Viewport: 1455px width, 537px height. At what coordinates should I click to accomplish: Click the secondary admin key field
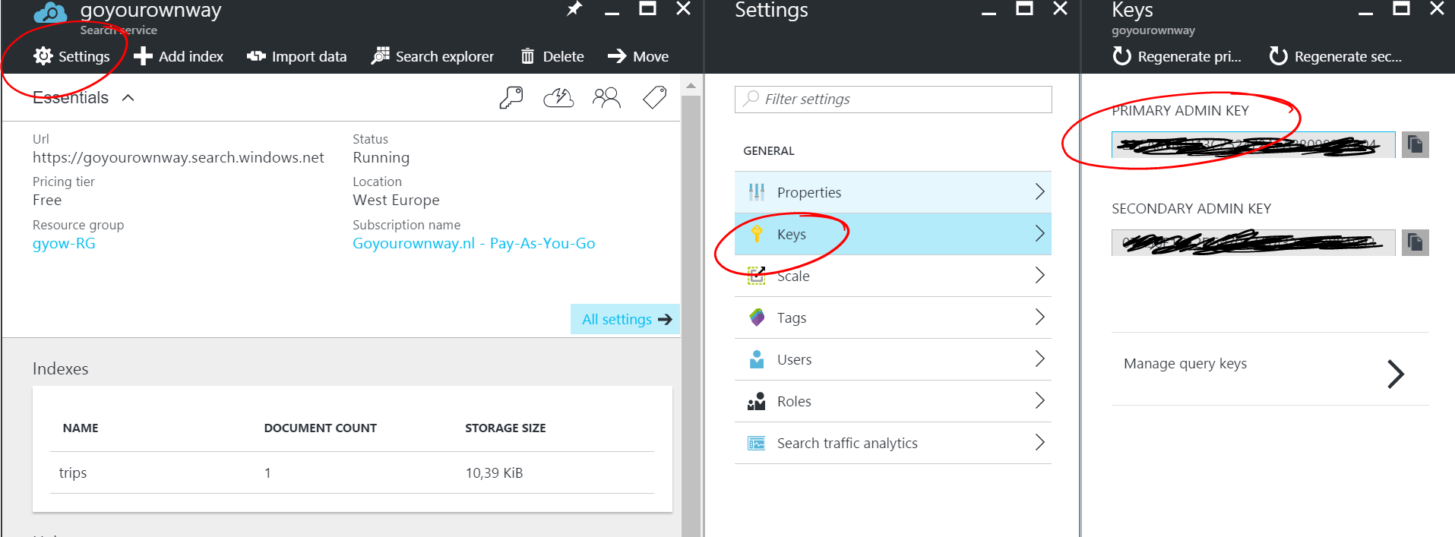[x=1253, y=242]
